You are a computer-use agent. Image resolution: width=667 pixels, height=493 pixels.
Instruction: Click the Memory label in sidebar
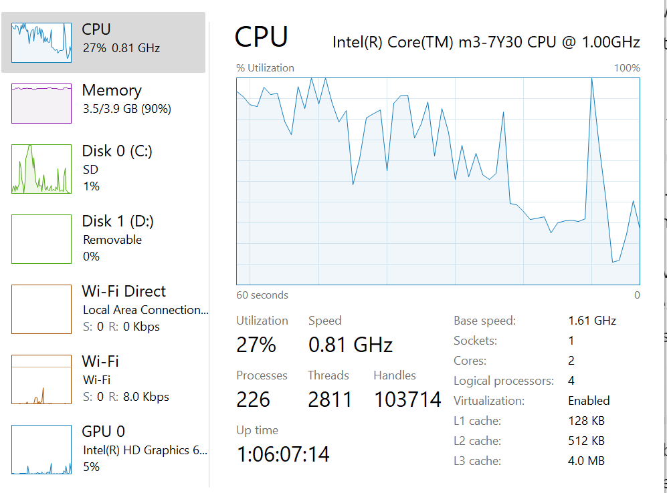click(x=112, y=90)
